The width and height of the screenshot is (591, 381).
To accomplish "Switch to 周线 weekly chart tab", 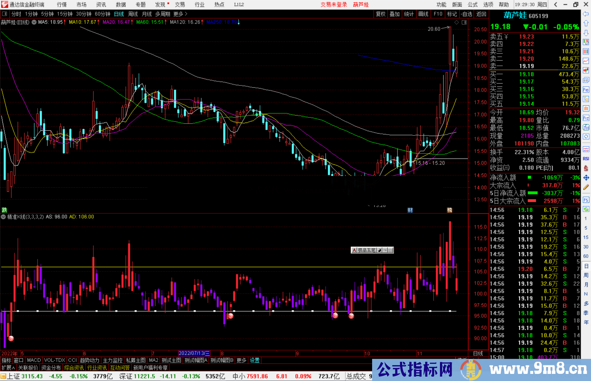I will 133,14.
